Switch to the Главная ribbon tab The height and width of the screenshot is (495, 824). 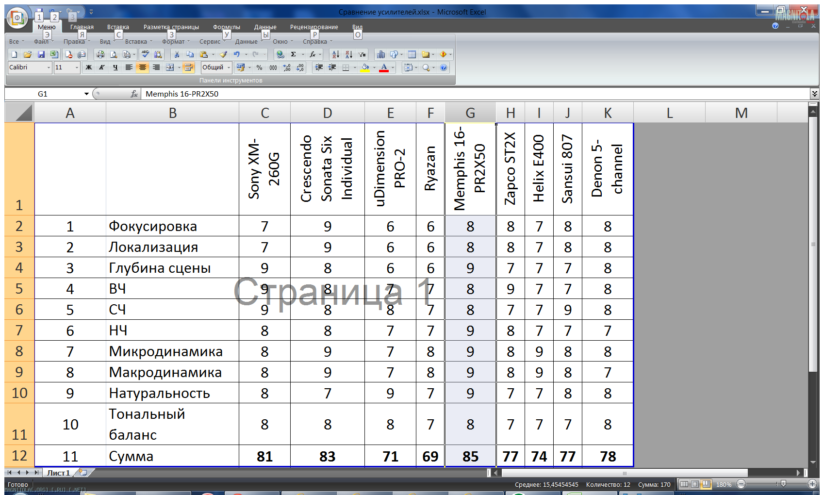coord(82,27)
